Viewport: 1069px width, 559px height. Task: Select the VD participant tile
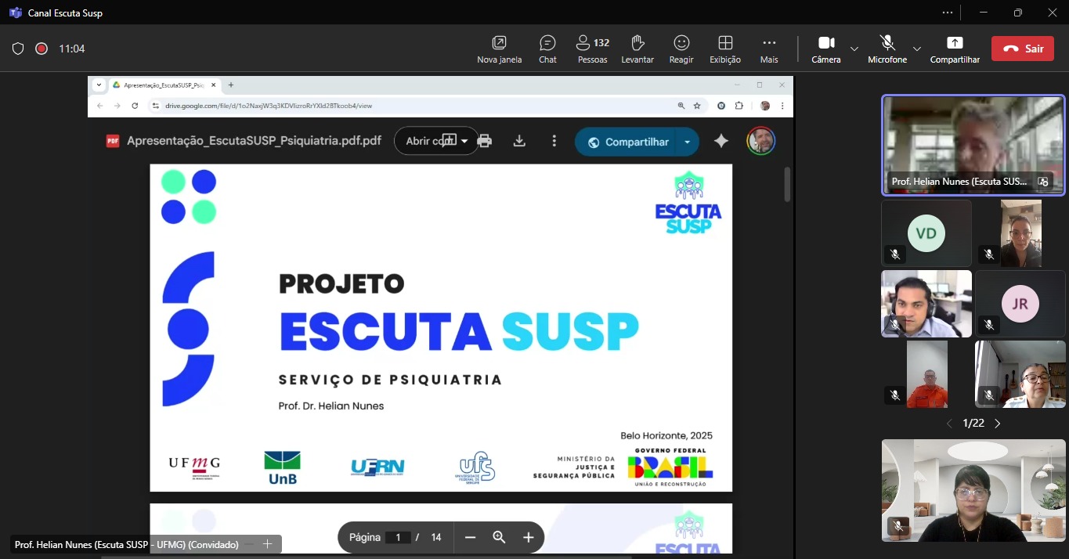(x=926, y=233)
